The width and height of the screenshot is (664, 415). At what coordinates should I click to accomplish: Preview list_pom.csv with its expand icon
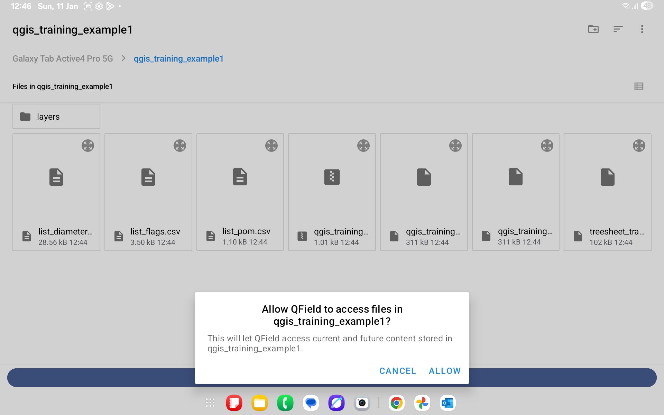(x=271, y=146)
